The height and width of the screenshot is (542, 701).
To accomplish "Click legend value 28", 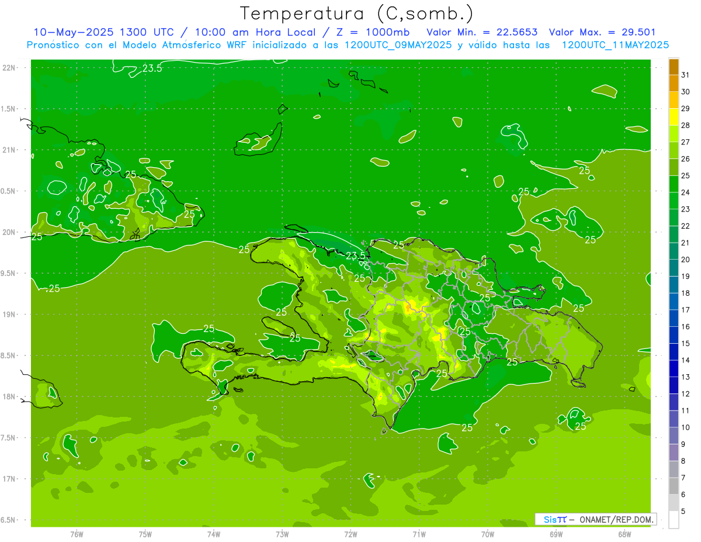I will pos(686,125).
